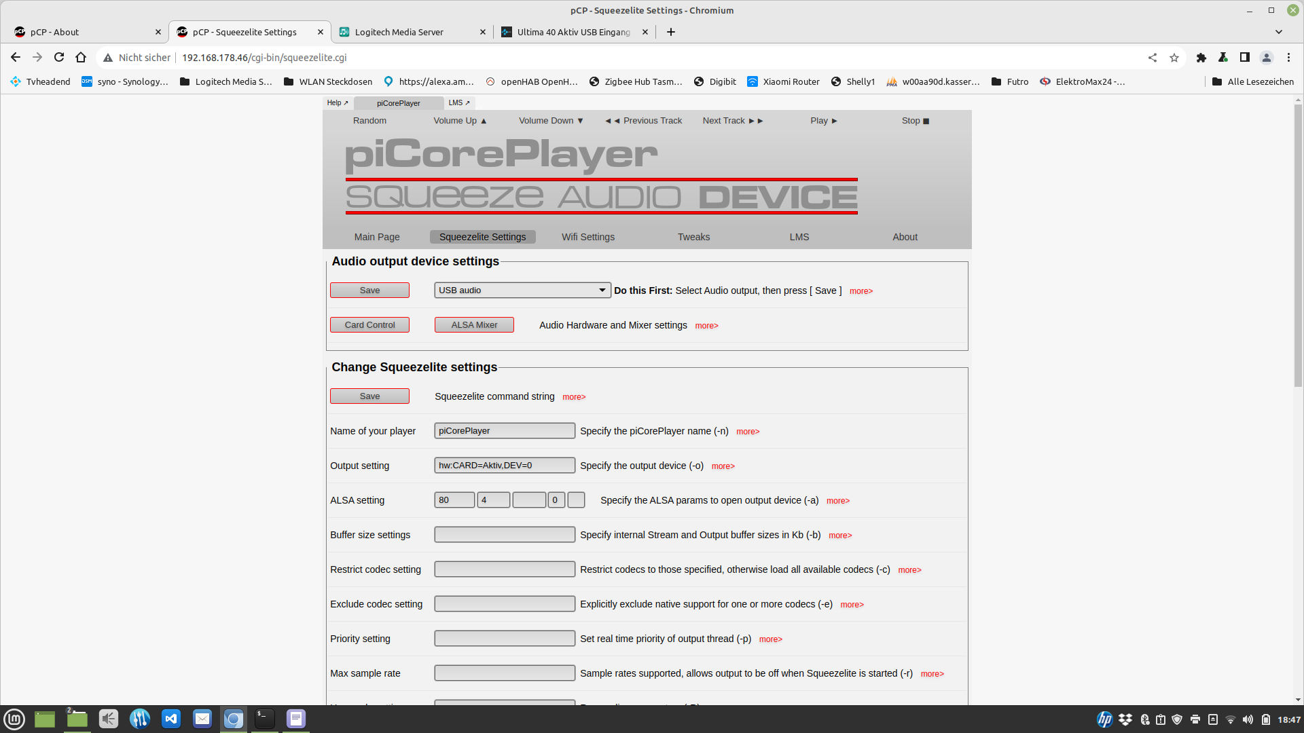Switch to pCP - About tab
The image size is (1304, 733).
coord(88,32)
